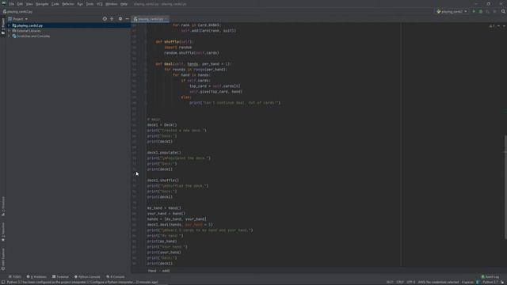Image resolution: width=507 pixels, height=285 pixels.
Task: Hide the Project tool window
Action: point(127,19)
